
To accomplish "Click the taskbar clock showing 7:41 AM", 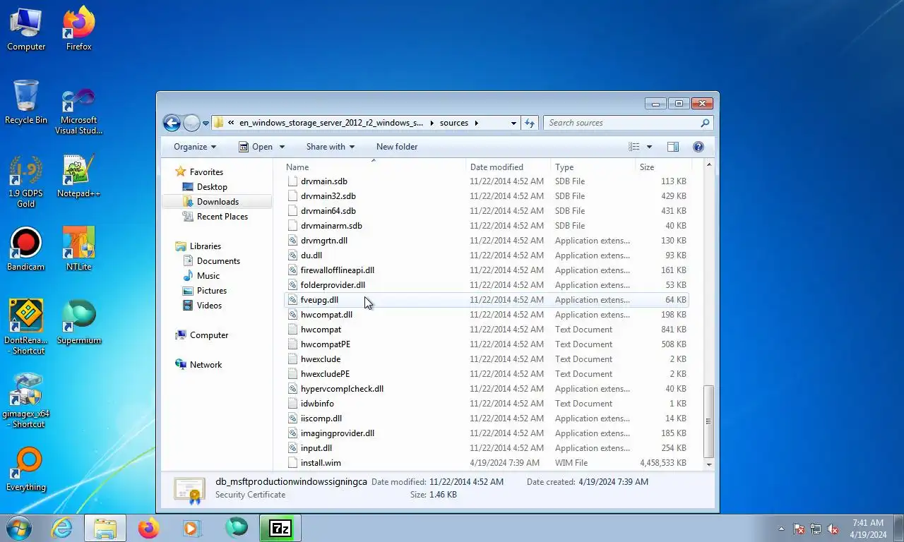I will point(868,529).
